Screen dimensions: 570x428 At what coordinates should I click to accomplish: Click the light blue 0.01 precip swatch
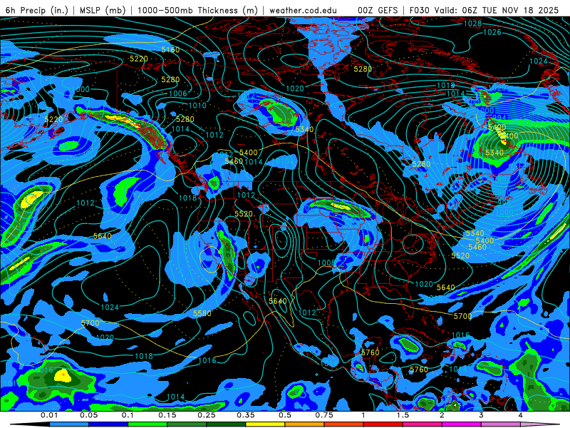pos(68,424)
